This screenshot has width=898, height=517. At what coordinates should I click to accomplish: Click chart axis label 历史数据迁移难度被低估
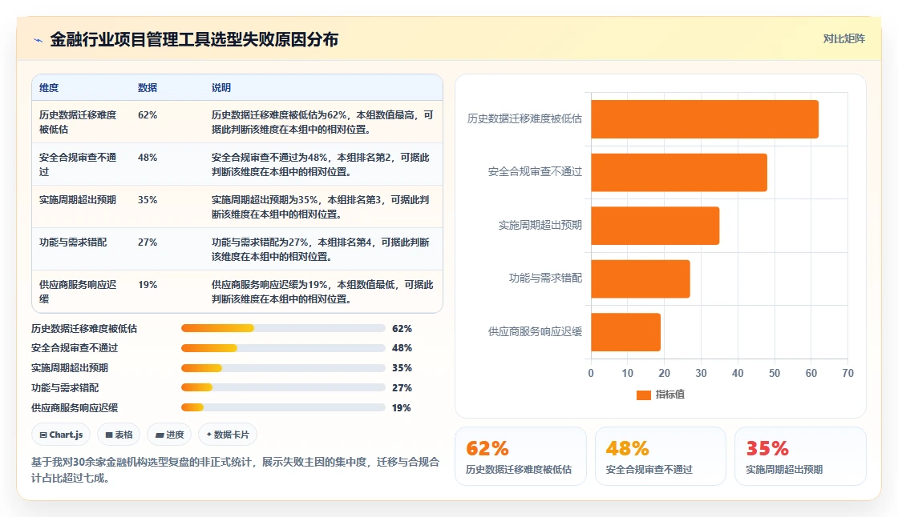[524, 118]
